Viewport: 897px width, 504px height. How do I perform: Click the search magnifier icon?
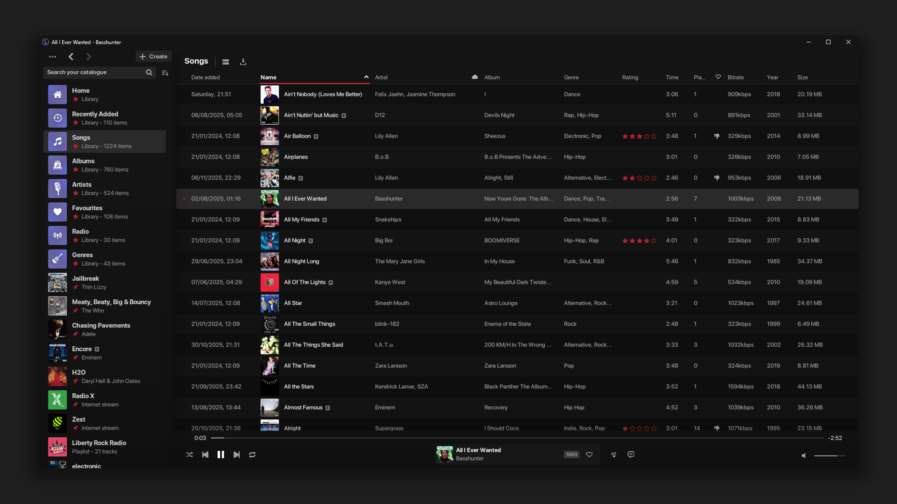coord(149,72)
